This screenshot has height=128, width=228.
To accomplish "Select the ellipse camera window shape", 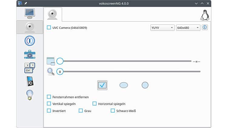I will (124, 85).
